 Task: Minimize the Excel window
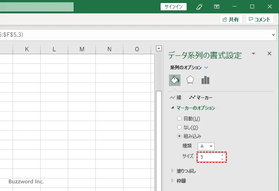235,6
